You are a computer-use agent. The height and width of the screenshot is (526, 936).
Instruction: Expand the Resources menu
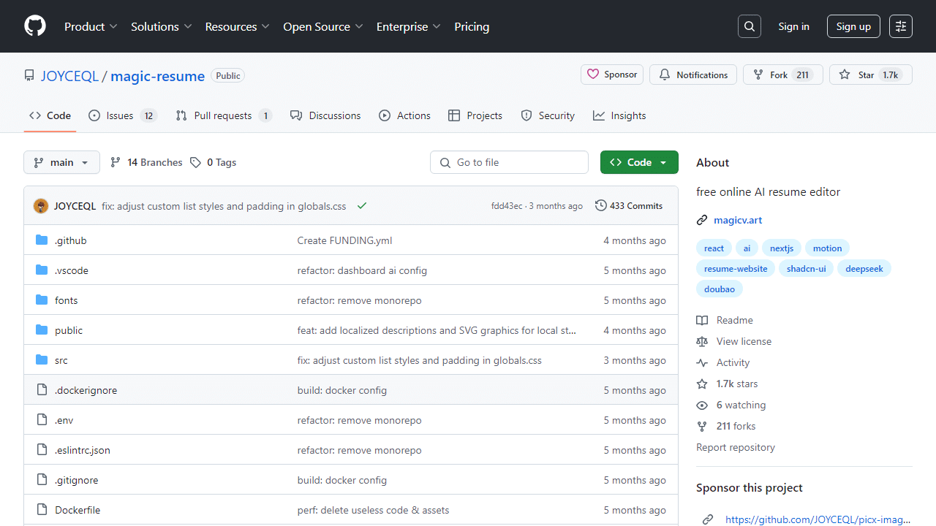pos(237,26)
